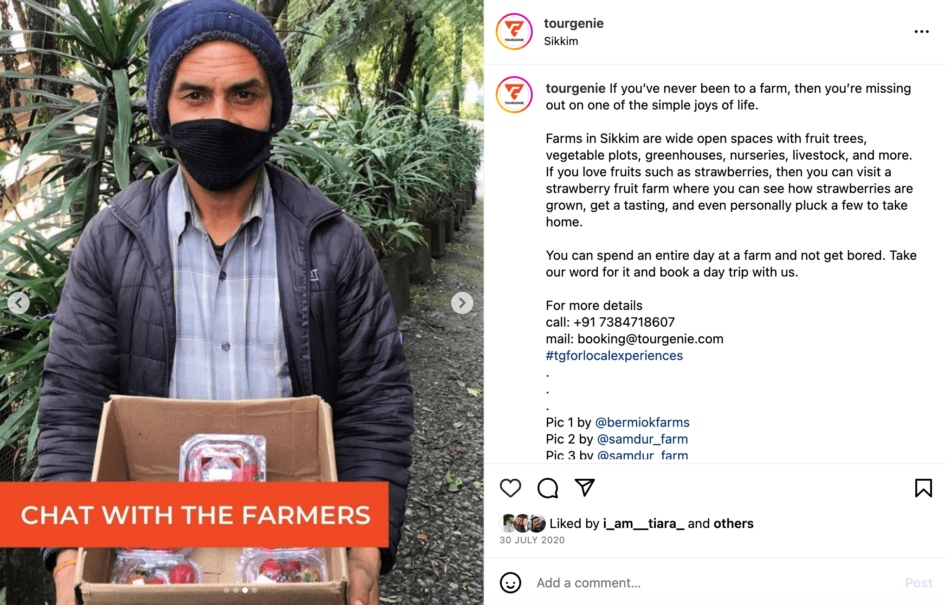This screenshot has width=945, height=605.
Task: Open the #tgforlocalexperiences hashtag
Action: [614, 355]
